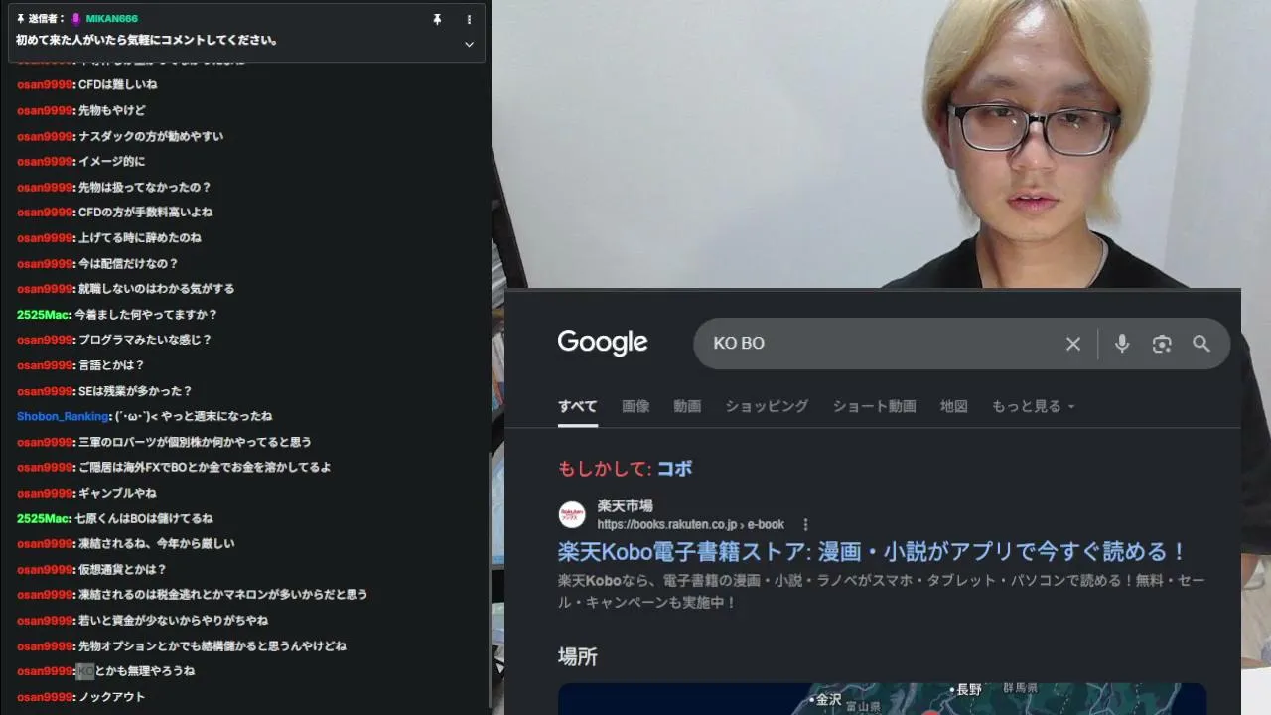Click the chat message starting "ご隠居は海外FXでBOとか"
Viewport: 1271px width, 715px height.
205,468
